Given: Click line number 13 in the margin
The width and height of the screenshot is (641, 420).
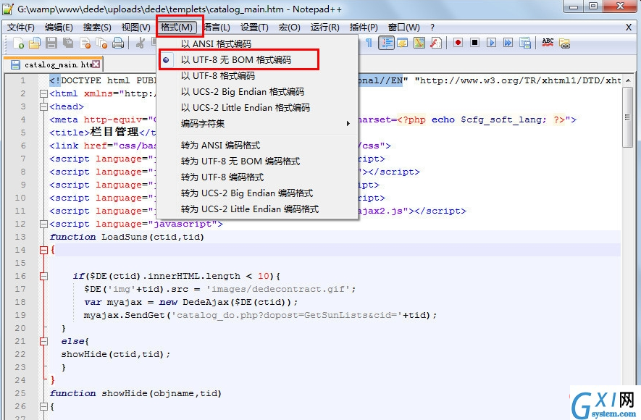Looking at the screenshot, I should [x=20, y=237].
